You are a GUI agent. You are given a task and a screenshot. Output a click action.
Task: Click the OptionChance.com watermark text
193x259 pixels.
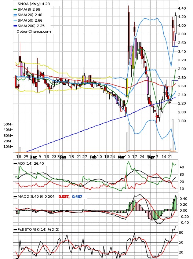point(34,32)
